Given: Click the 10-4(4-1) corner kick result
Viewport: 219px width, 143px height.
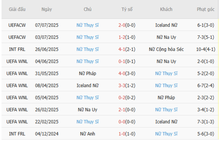Looking at the screenshot, I should point(206,49).
